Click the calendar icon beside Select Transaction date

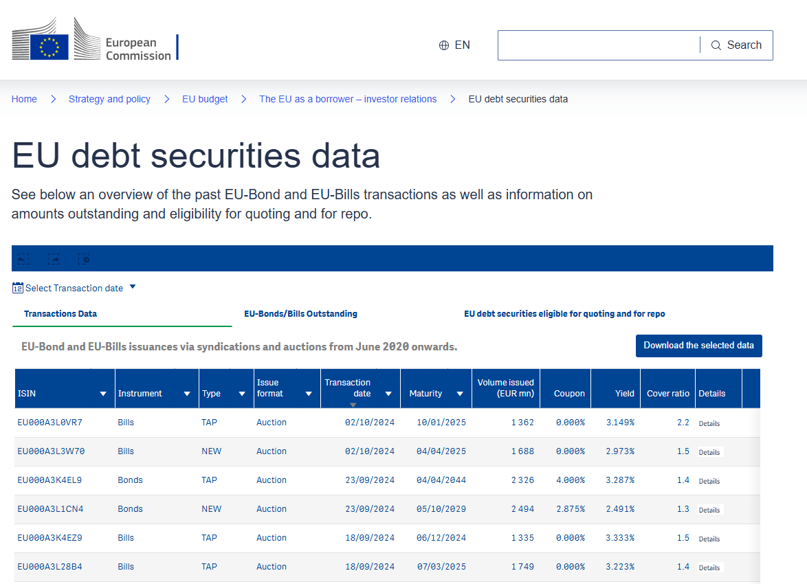pyautogui.click(x=17, y=288)
